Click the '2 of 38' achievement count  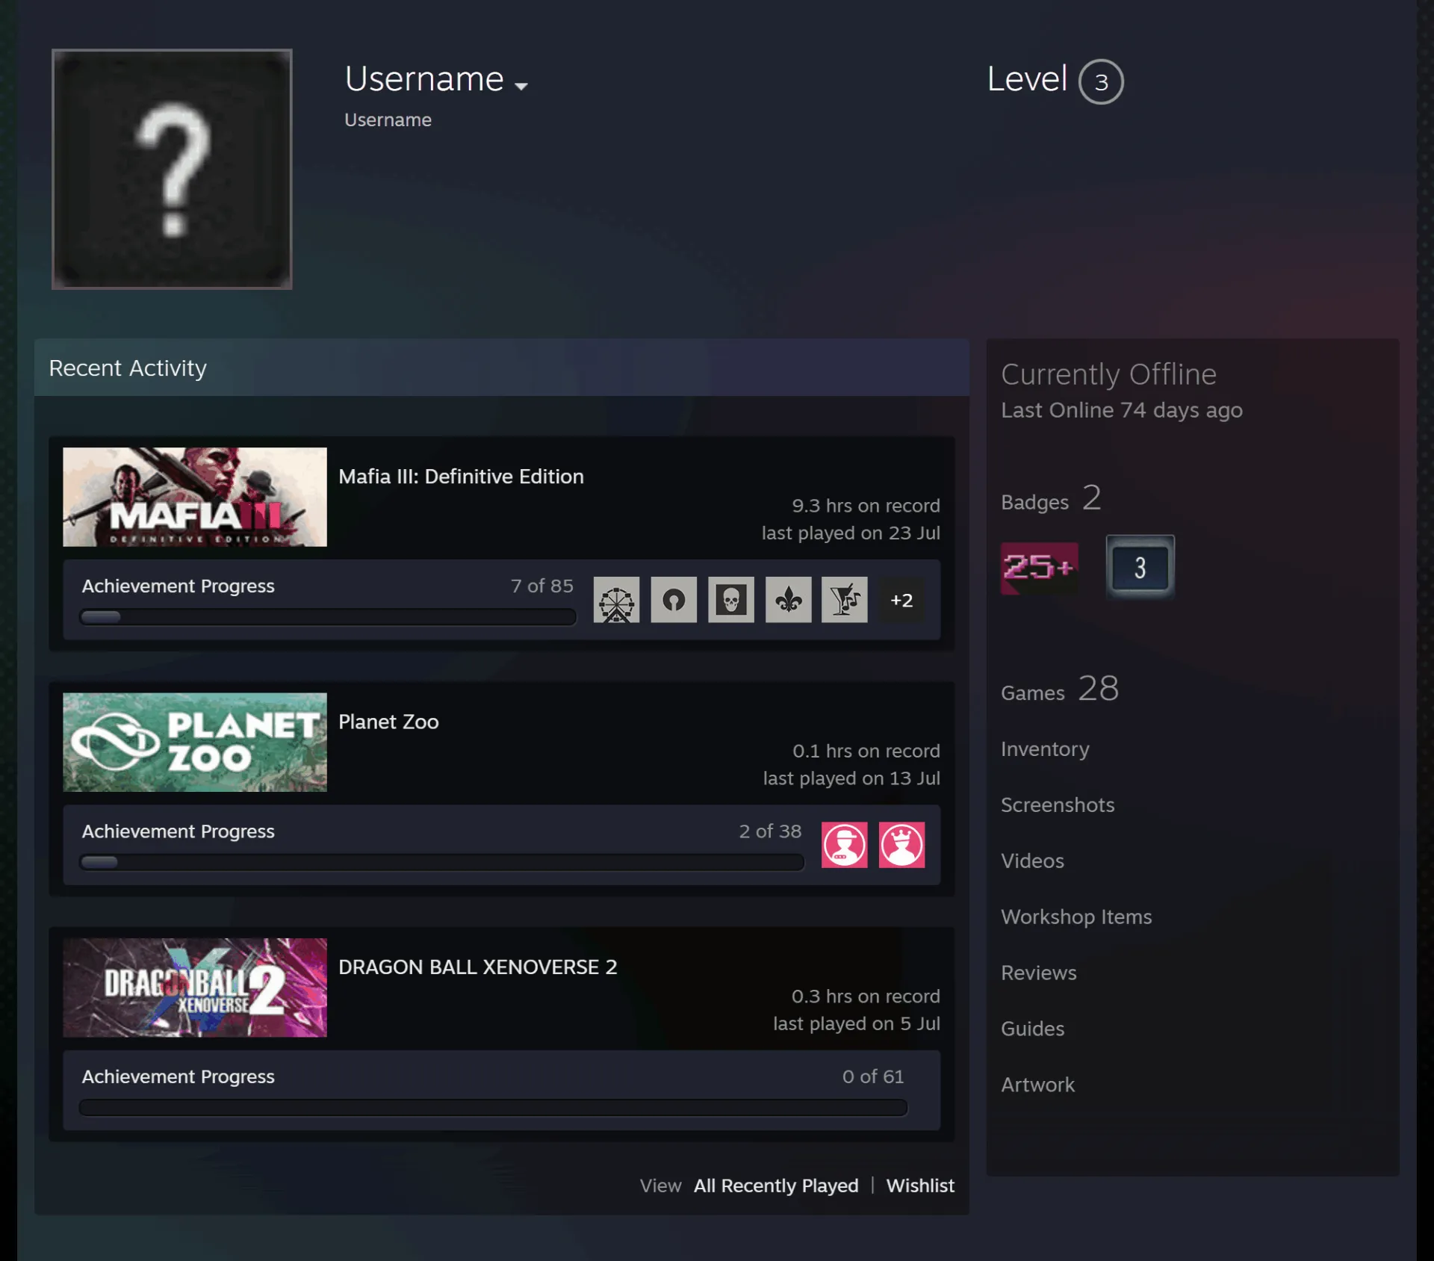[770, 831]
